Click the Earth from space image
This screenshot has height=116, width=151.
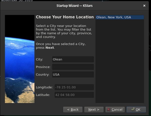tap(20, 59)
